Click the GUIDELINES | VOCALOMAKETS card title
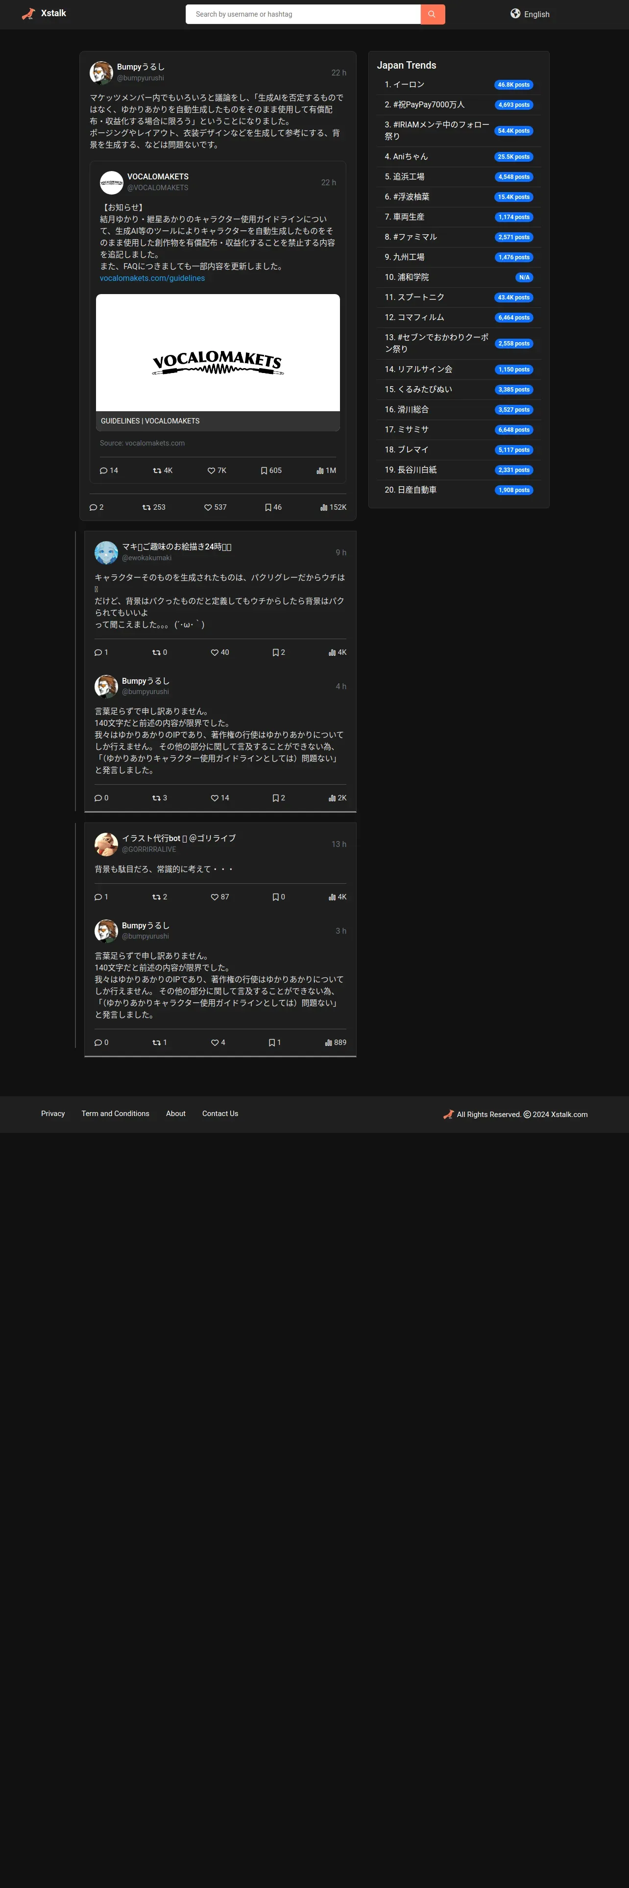 [150, 422]
